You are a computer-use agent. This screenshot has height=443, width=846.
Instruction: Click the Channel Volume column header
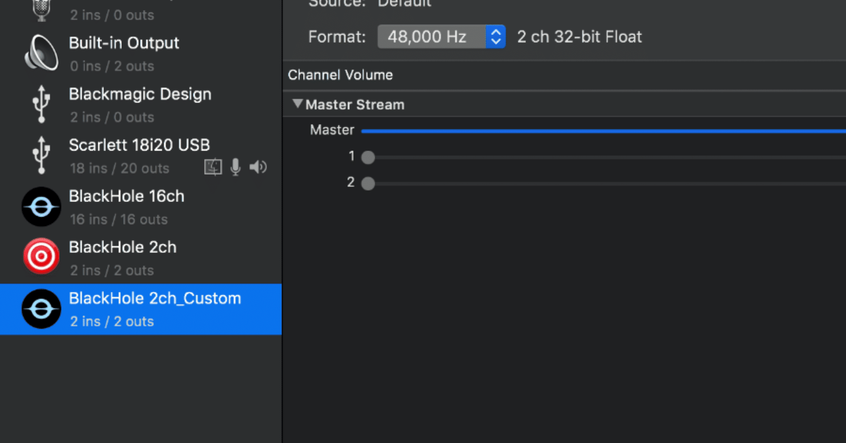point(340,75)
